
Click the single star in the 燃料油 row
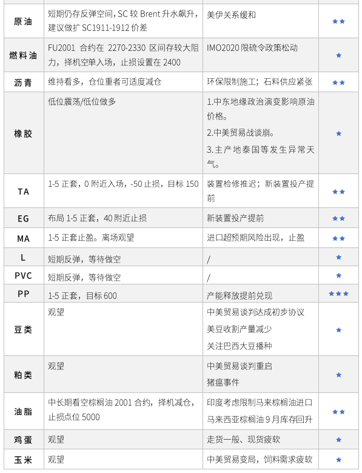(338, 55)
